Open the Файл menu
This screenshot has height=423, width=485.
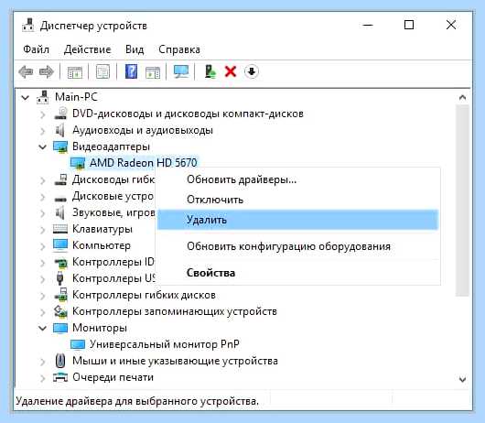(x=37, y=49)
